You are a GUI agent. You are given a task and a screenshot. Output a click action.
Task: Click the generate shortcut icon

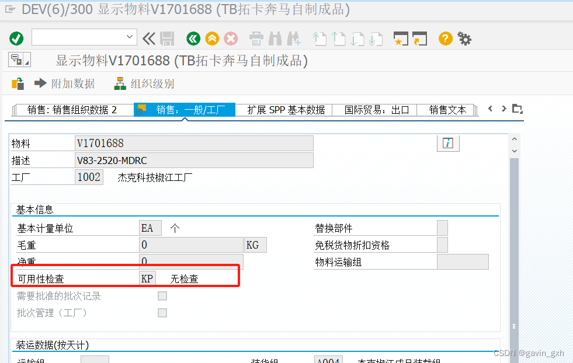click(419, 39)
